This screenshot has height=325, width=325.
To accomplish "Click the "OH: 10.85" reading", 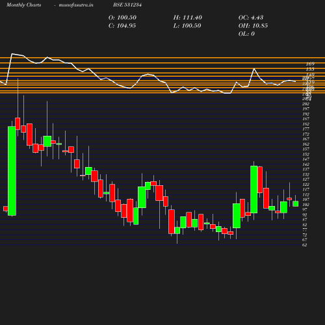I will 253,26.
